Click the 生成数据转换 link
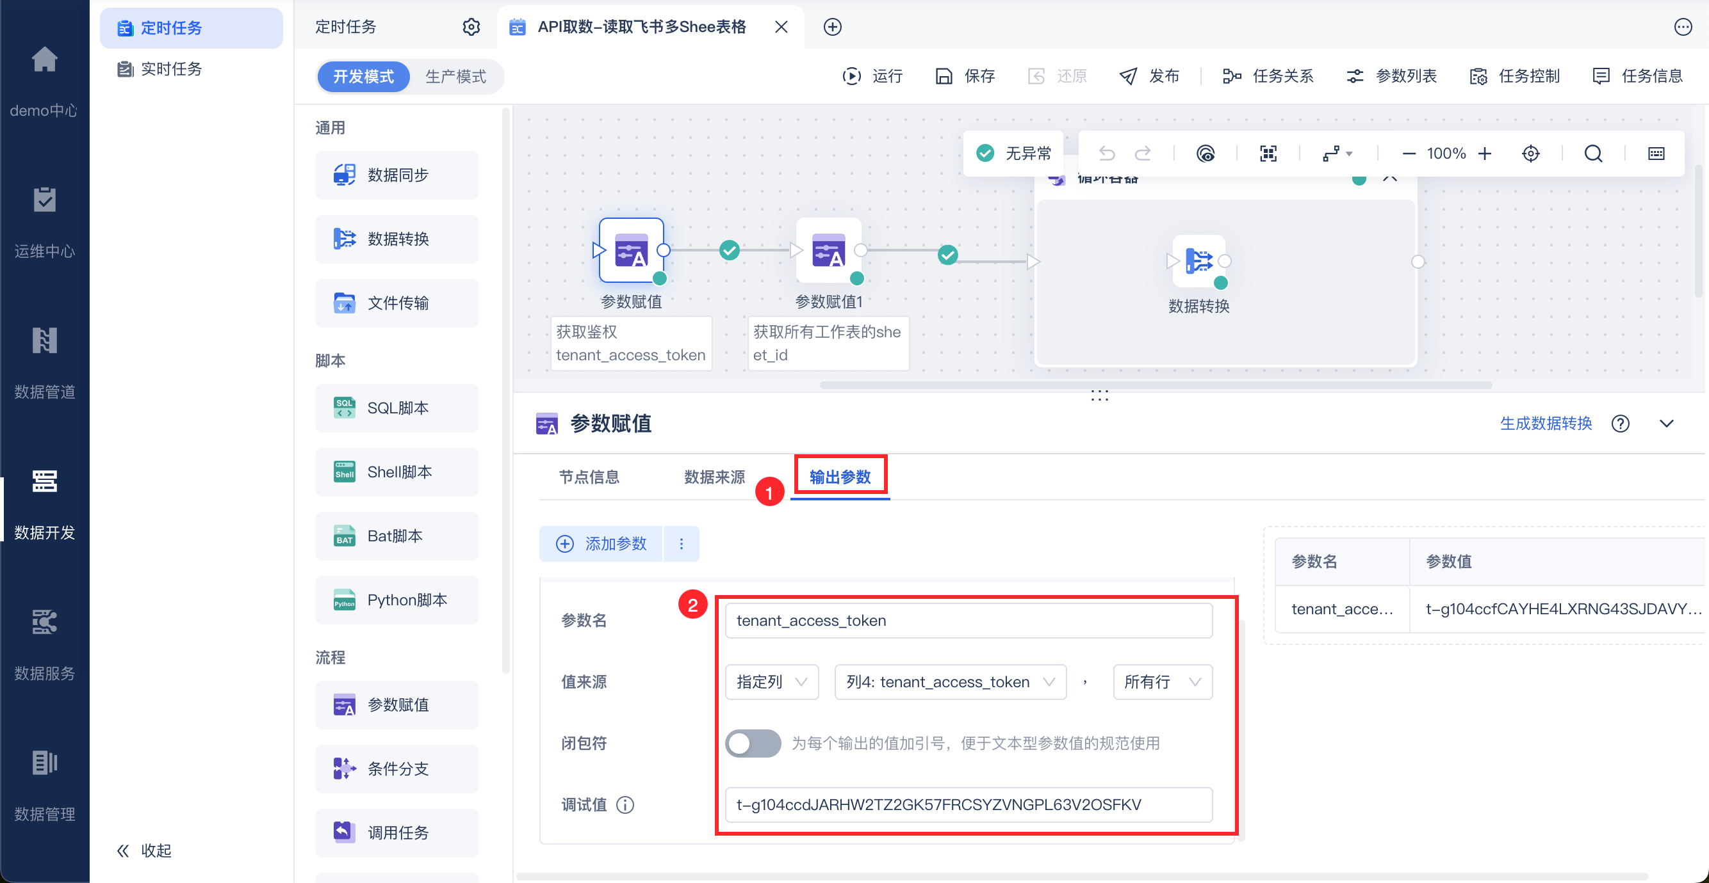The width and height of the screenshot is (1709, 883). point(1545,424)
